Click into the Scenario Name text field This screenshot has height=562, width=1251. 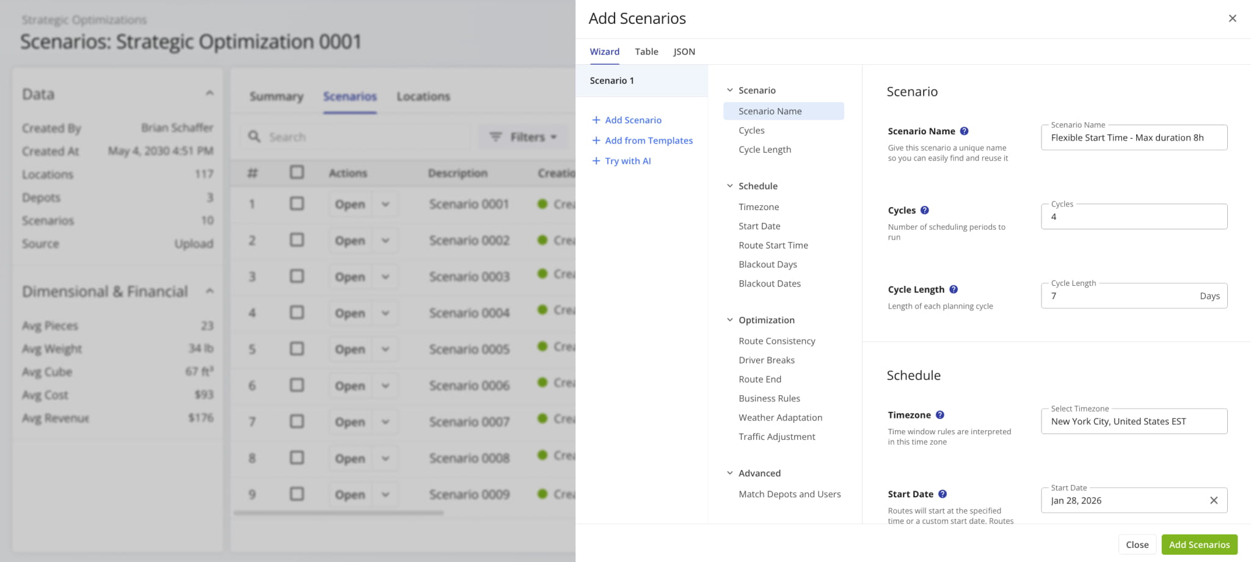[x=1133, y=138]
